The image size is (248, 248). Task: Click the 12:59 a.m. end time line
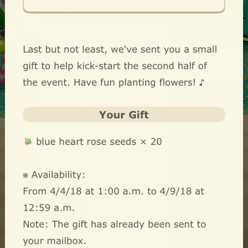coord(49,208)
